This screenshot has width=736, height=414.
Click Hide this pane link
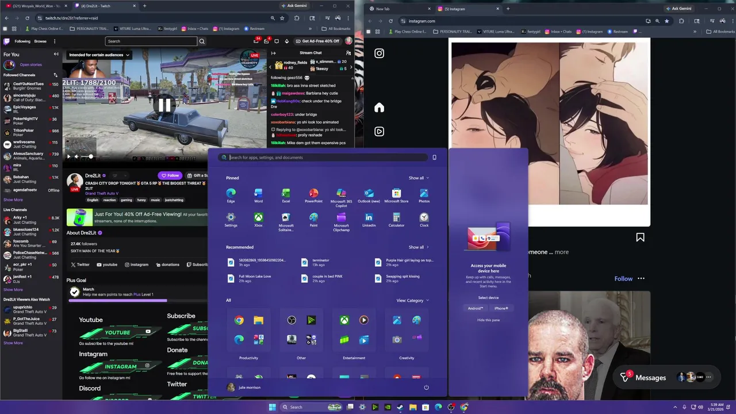[x=488, y=320]
